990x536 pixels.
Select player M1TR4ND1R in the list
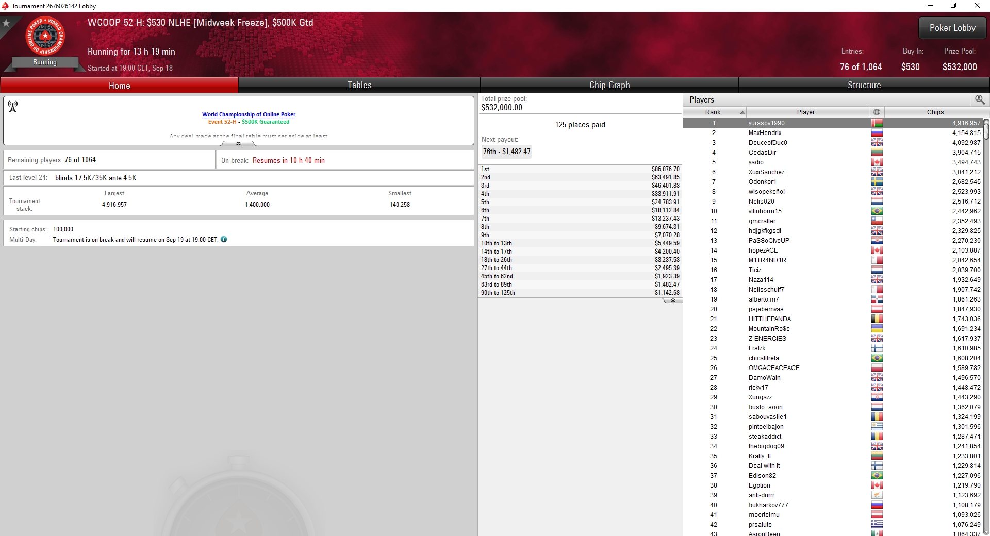pyautogui.click(x=833, y=260)
